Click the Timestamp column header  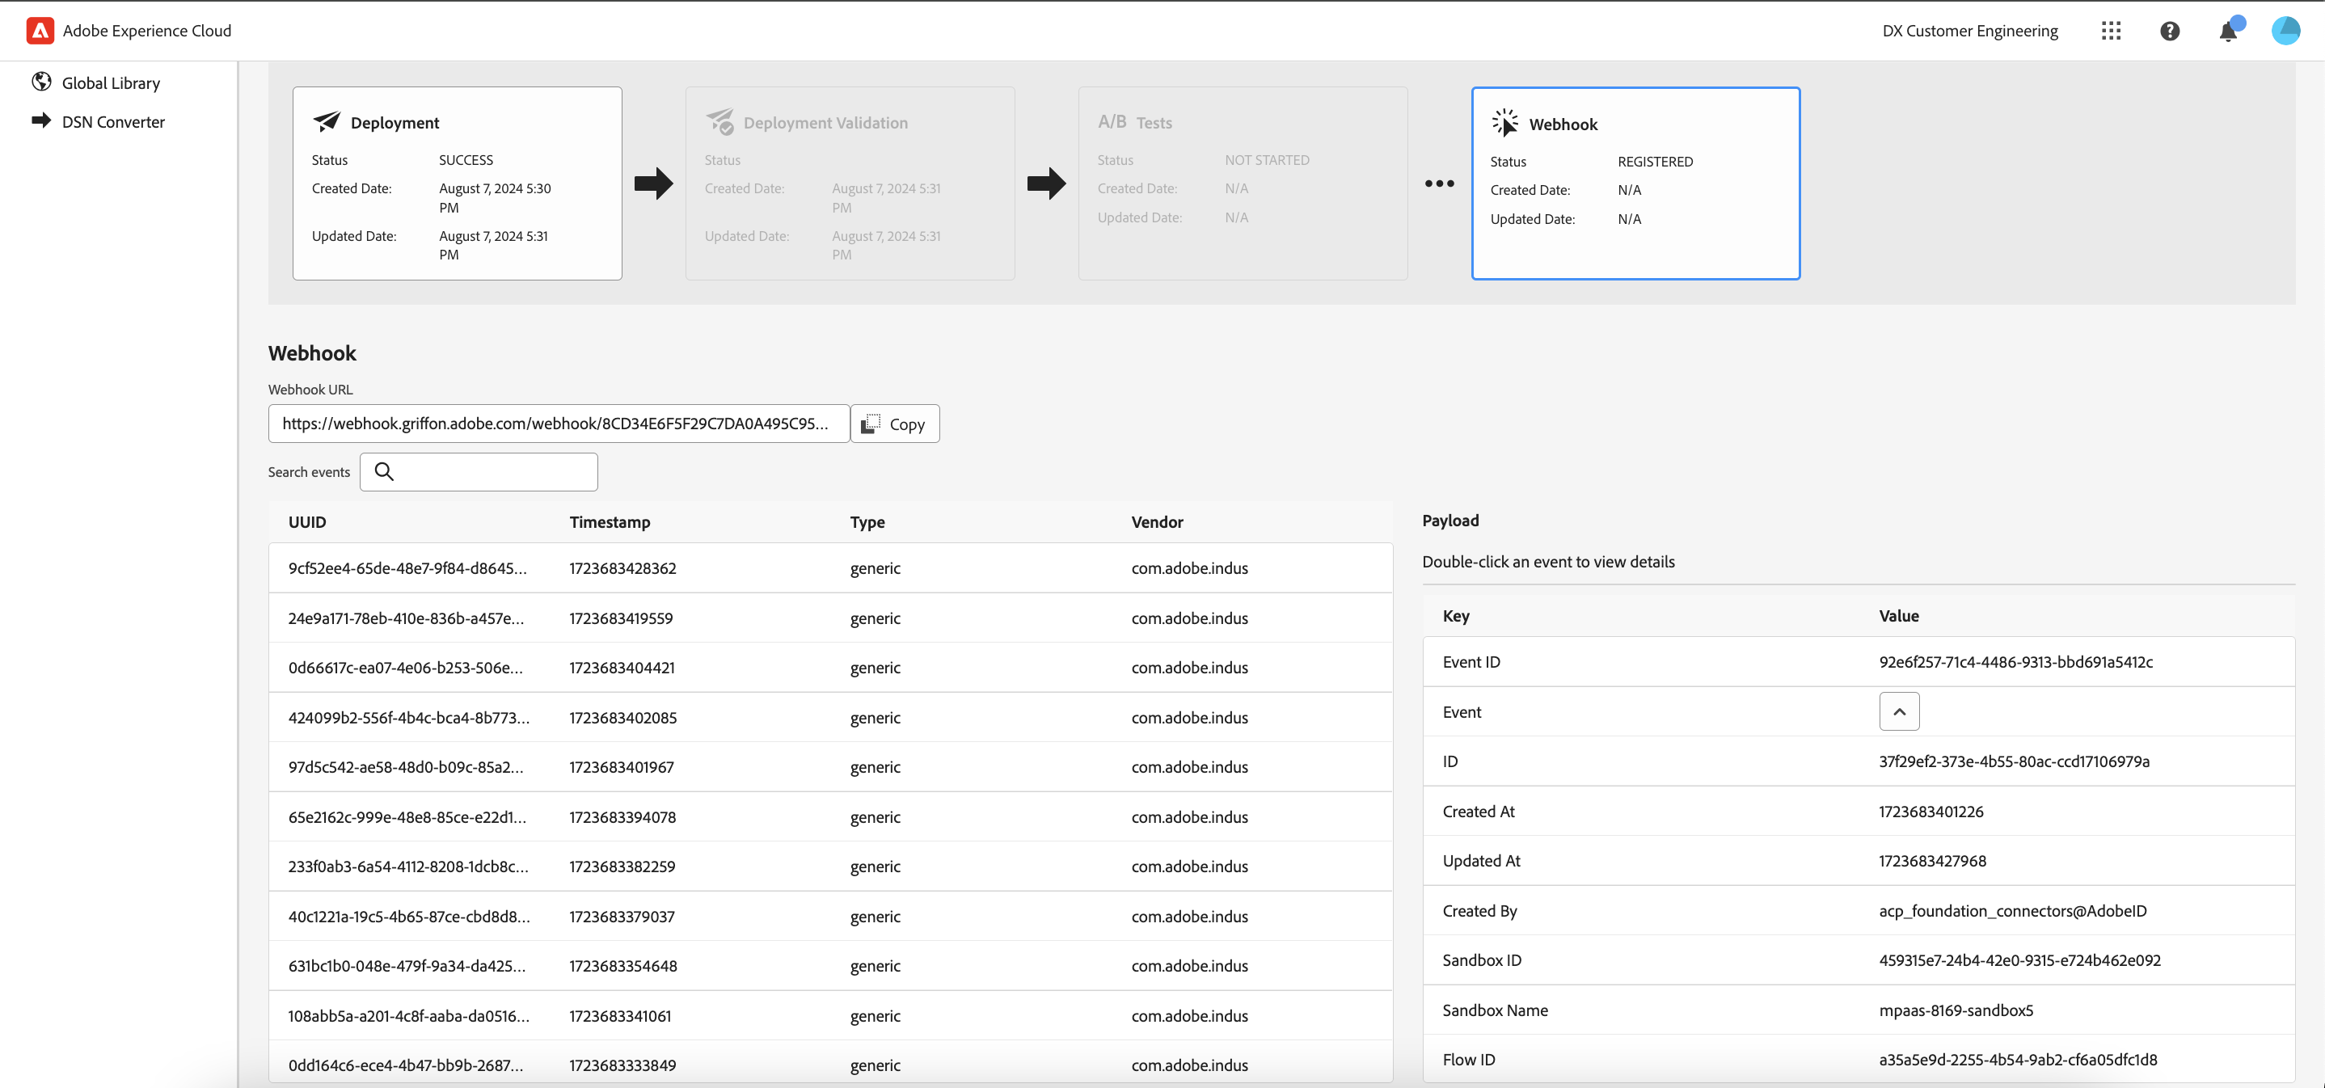(610, 521)
